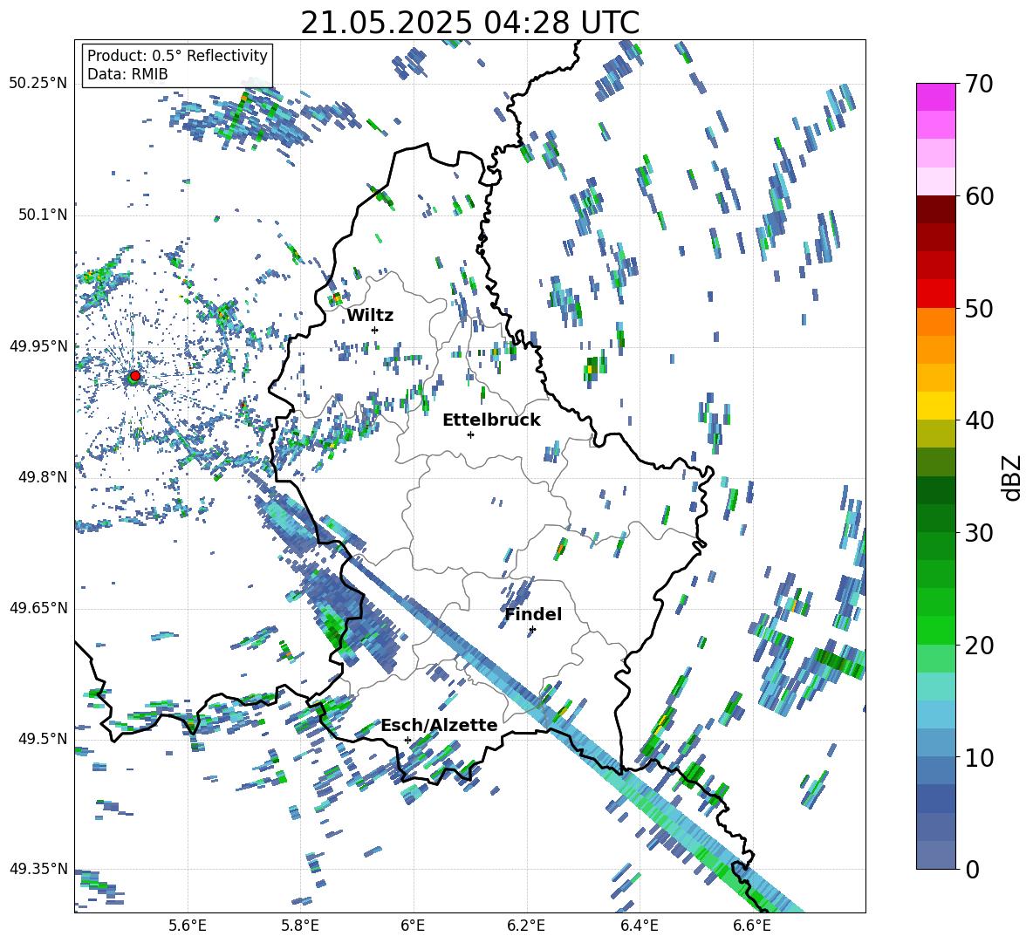The width and height of the screenshot is (1033, 943).
Task: Click the 49.8°N latitude label
Action: 43,477
